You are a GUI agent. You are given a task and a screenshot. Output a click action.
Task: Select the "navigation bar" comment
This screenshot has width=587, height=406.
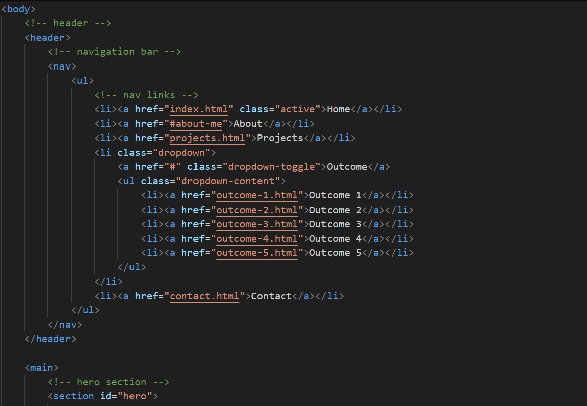pos(114,52)
